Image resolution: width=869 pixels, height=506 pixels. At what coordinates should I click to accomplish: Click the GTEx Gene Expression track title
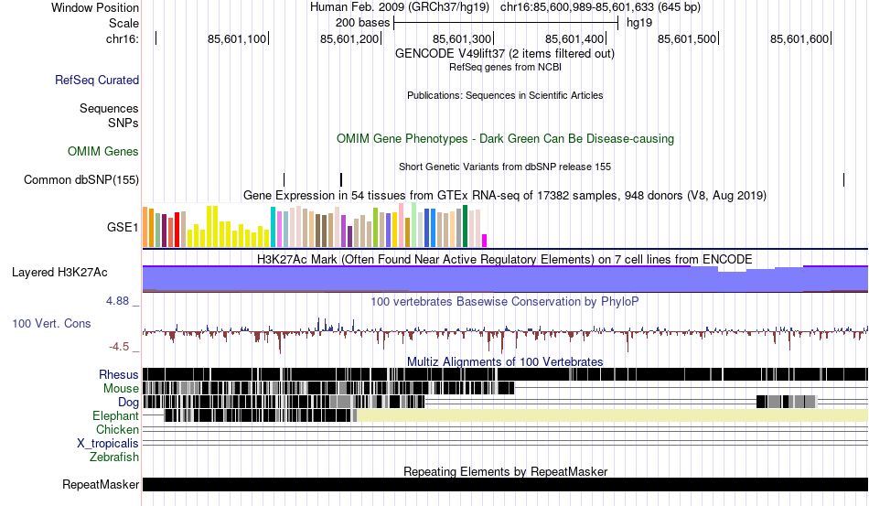(505, 196)
